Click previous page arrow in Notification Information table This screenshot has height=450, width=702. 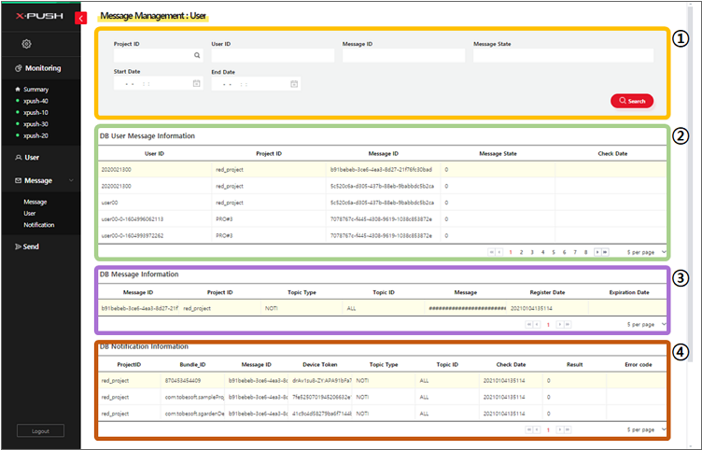click(x=537, y=429)
